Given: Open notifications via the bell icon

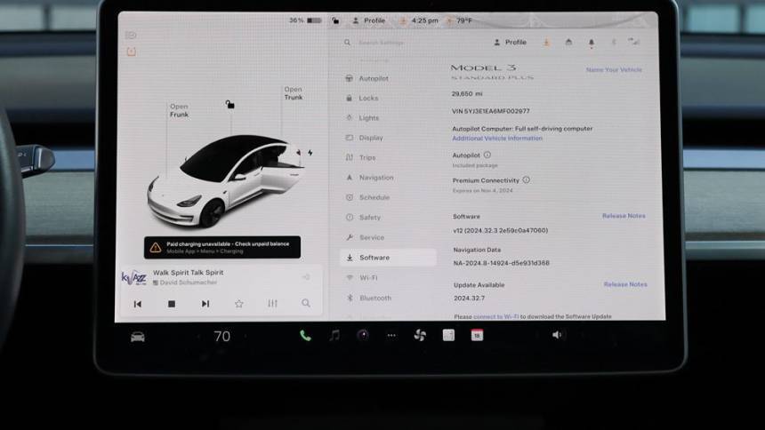Looking at the screenshot, I should (x=592, y=43).
